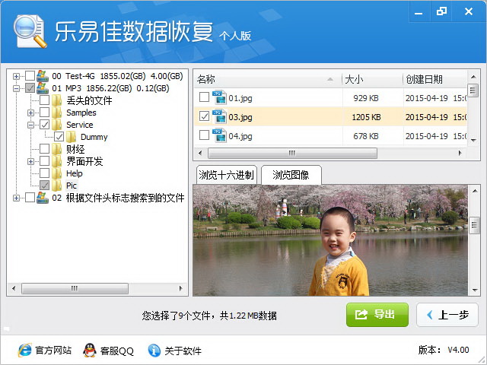Uncheck the Service folder checkbox
This screenshot has height=365, width=487.
point(44,125)
